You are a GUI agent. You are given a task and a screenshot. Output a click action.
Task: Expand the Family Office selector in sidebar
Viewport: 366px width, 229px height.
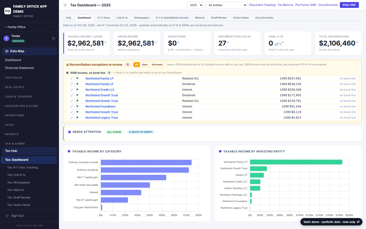pos(29,27)
